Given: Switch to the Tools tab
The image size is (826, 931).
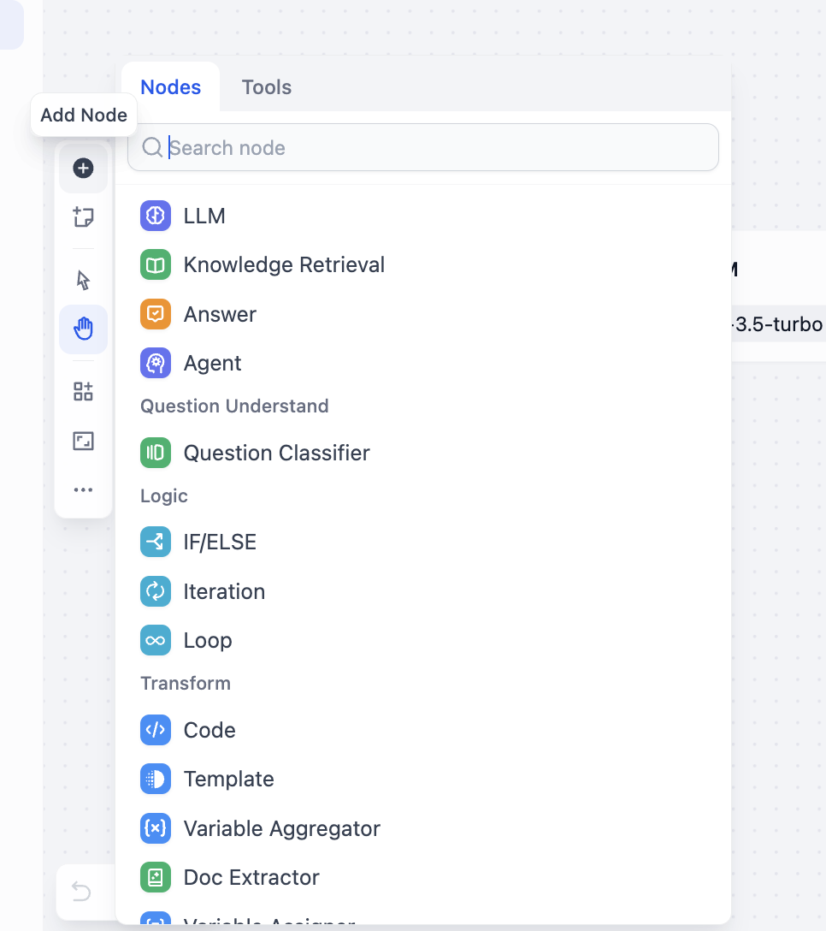Looking at the screenshot, I should 266,87.
